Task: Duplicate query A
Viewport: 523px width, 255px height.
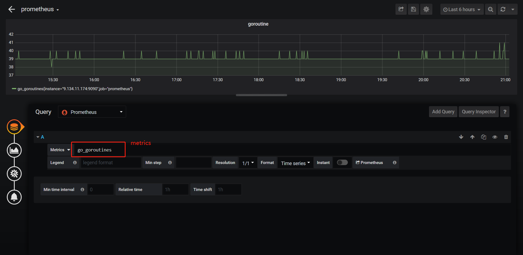Action: (x=484, y=137)
